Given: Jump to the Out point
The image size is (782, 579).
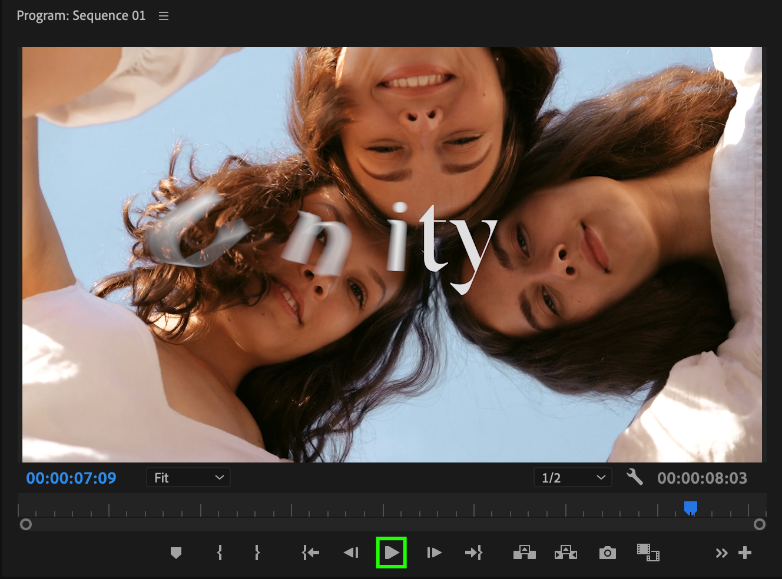Looking at the screenshot, I should 473,553.
